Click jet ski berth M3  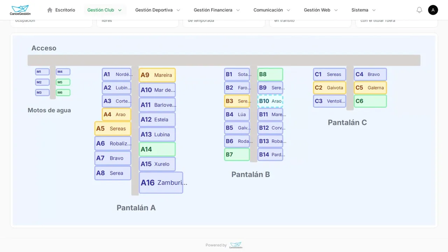(x=42, y=93)
